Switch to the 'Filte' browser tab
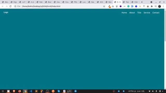The width and height of the screenshot is (166, 93). pyautogui.click(x=74, y=2)
